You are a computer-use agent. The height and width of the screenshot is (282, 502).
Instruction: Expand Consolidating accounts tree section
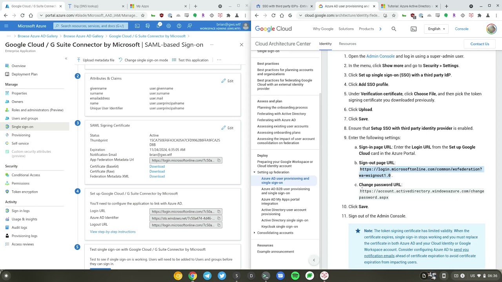tap(254, 233)
